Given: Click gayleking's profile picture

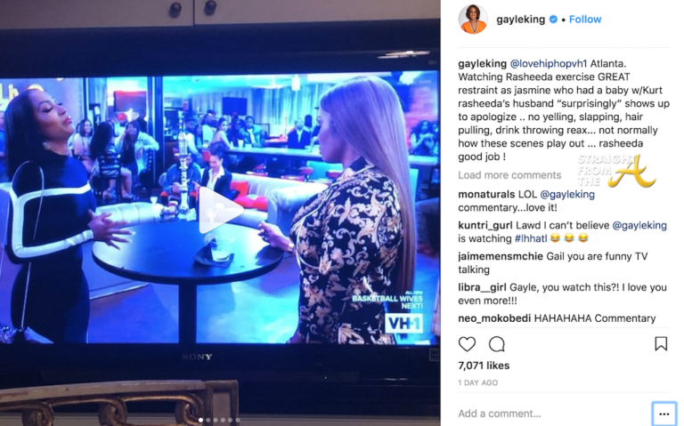Looking at the screenshot, I should 473,20.
